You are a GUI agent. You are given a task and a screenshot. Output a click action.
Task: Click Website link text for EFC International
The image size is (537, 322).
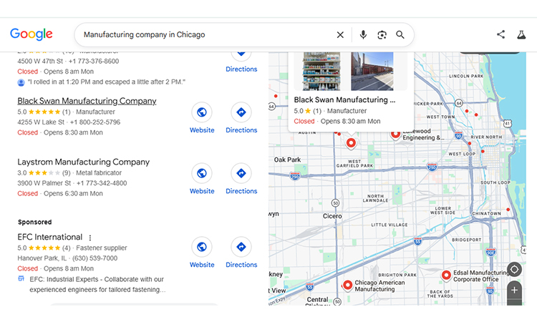202,265
